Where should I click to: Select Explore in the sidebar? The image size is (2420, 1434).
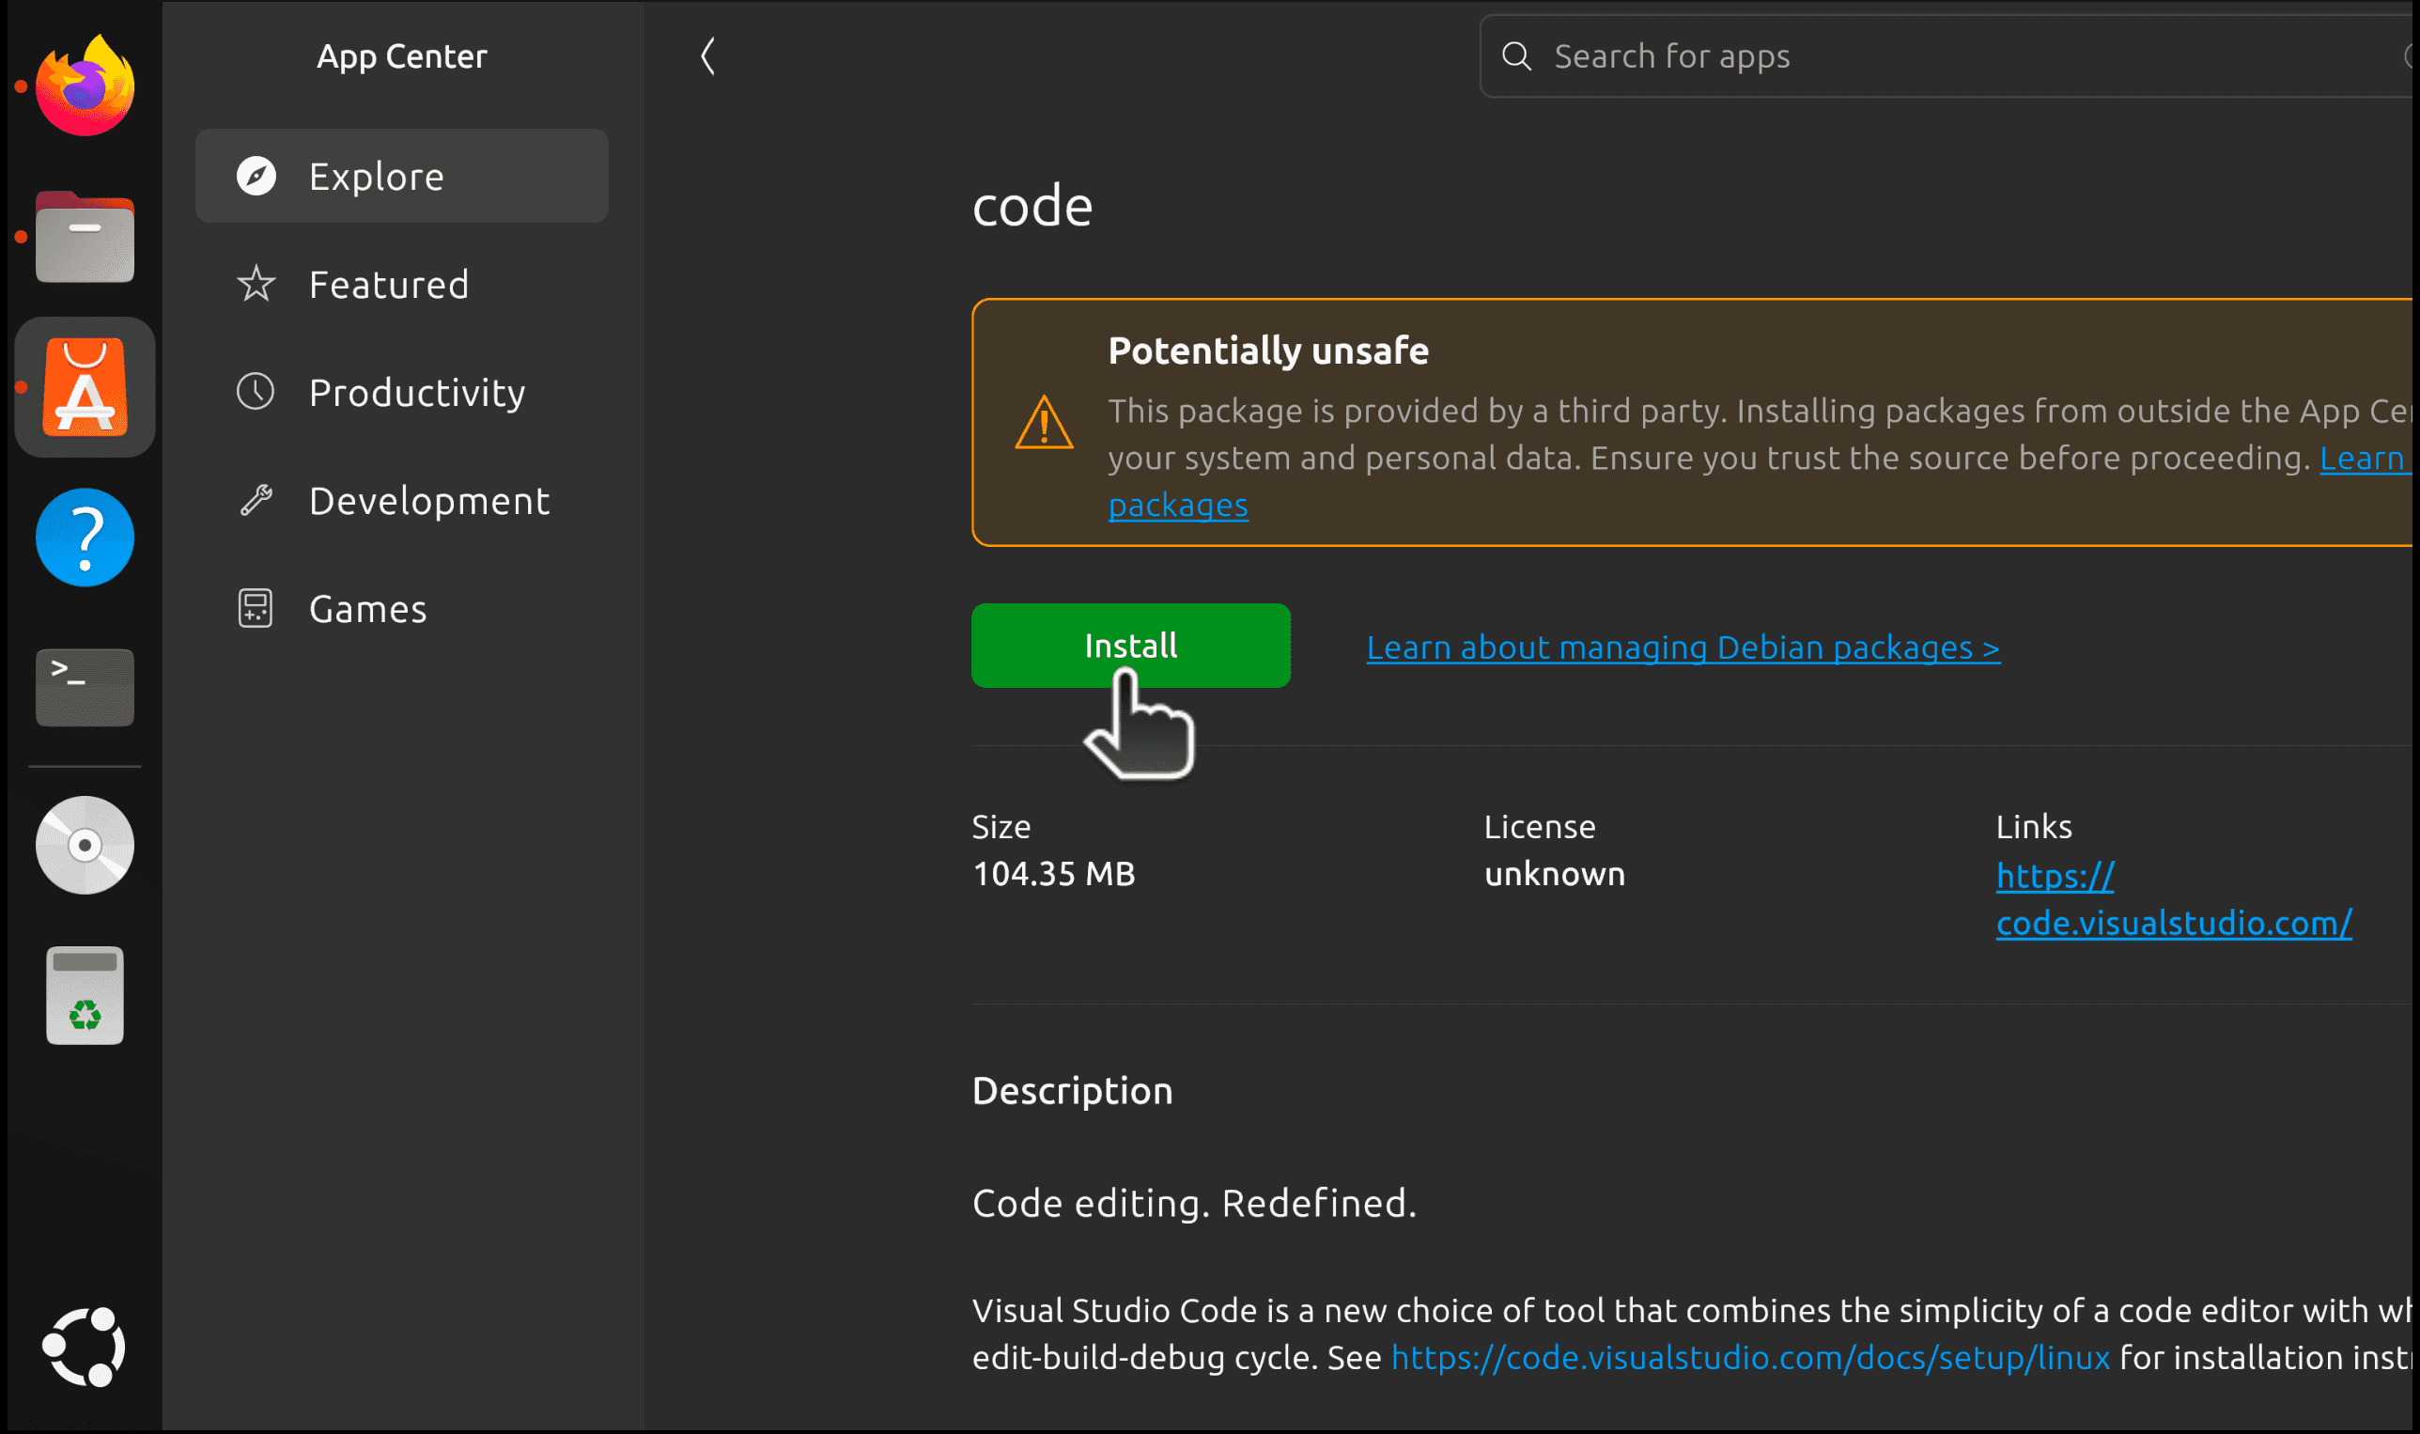pos(402,176)
